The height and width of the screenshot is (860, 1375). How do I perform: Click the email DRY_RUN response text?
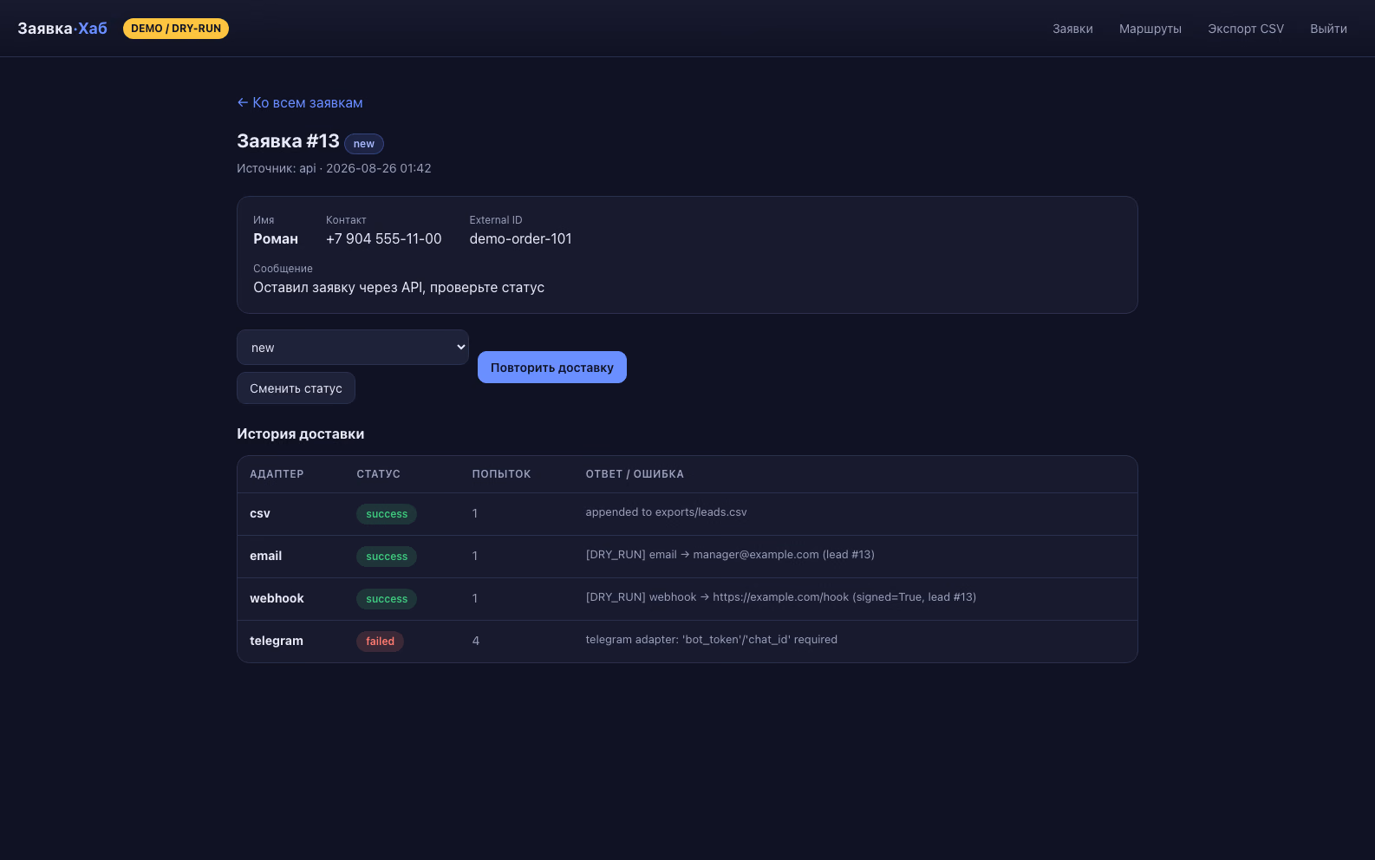coord(730,555)
